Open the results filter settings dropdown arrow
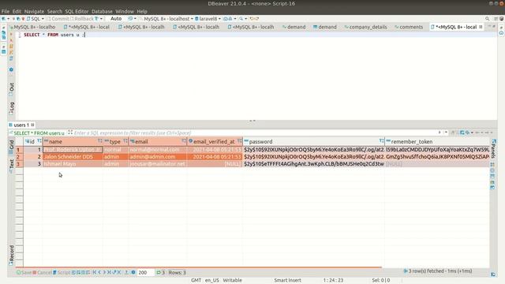 (x=472, y=133)
